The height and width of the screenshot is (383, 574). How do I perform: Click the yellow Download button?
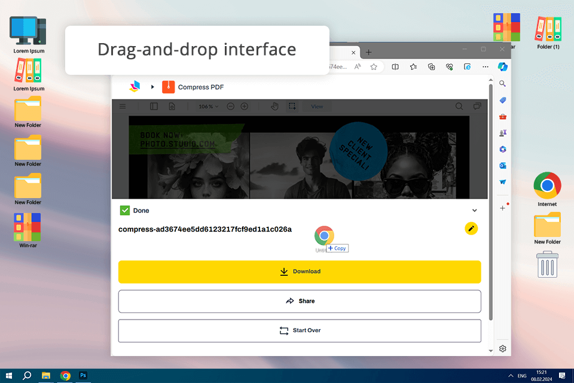click(x=300, y=272)
